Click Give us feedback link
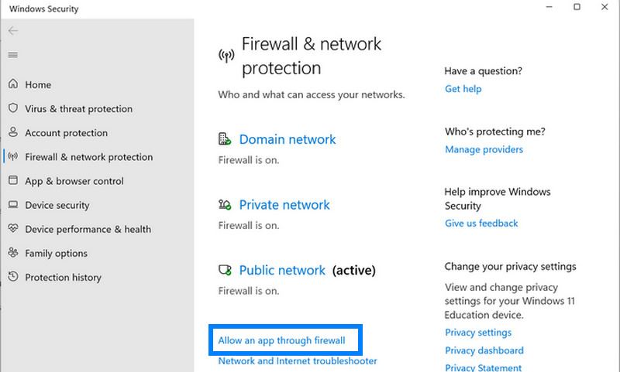This screenshot has height=372, width=620. coord(481,224)
